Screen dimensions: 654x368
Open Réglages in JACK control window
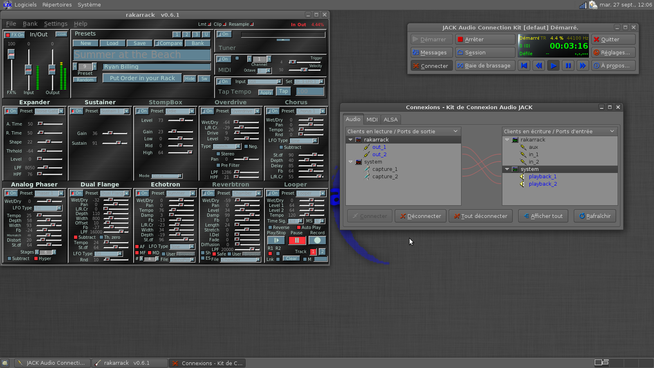613,52
